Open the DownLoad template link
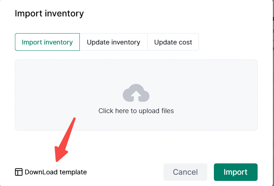 click(x=55, y=172)
